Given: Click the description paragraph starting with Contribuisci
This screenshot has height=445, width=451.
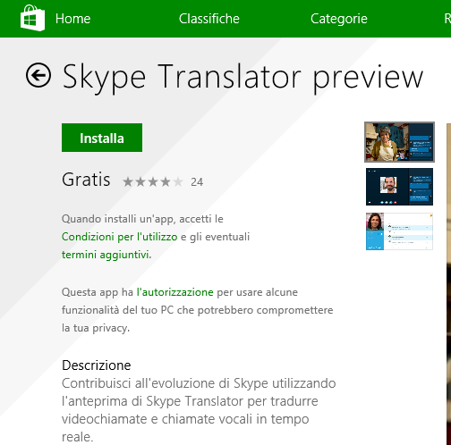Looking at the screenshot, I should 199,410.
